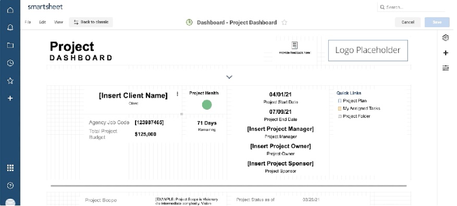457x206 pixels.
Task: Click the 03/29/21 status date
Action: (311, 200)
